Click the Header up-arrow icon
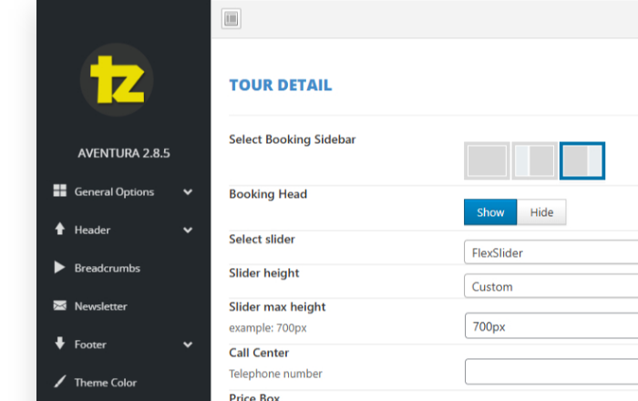The width and height of the screenshot is (638, 401). 60,229
